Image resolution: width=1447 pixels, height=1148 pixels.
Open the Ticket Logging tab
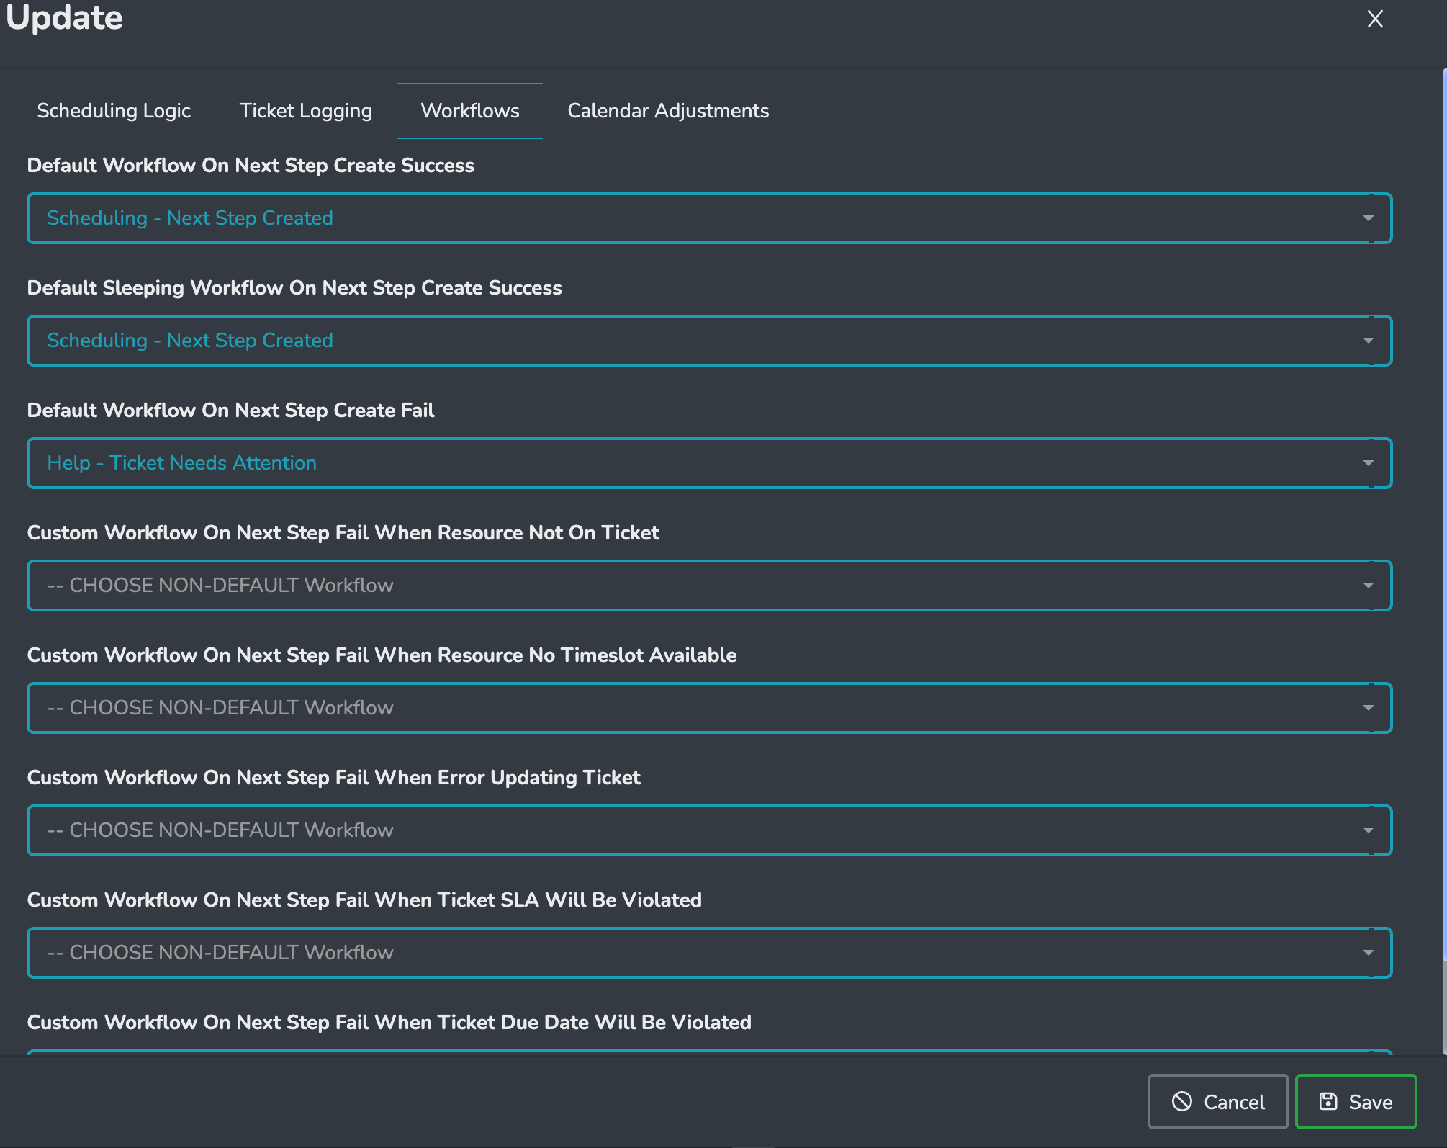point(306,111)
